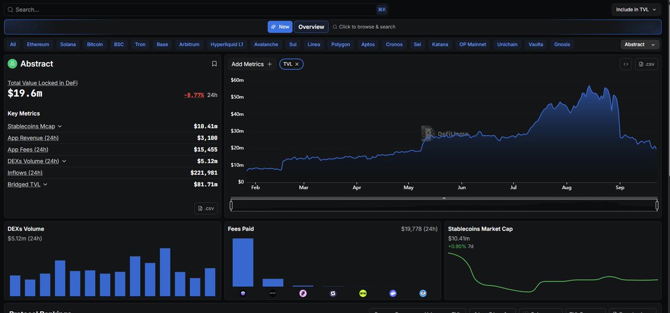Click the dark swirl protocol icon under Fees Paid
This screenshot has height=313, width=670.
click(x=333, y=293)
